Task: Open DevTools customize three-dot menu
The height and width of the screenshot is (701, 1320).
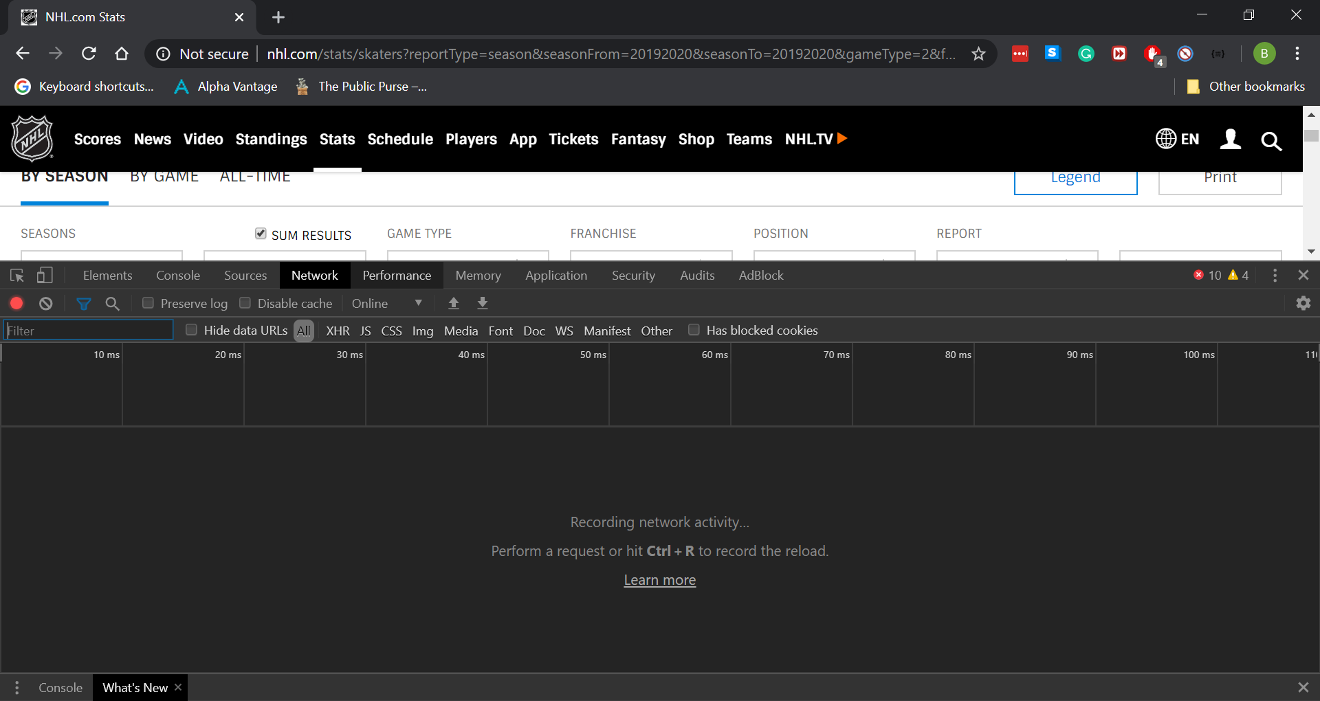Action: tap(1275, 276)
